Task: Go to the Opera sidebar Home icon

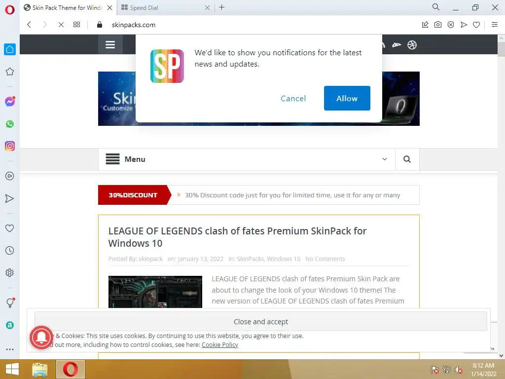Action: [10, 49]
